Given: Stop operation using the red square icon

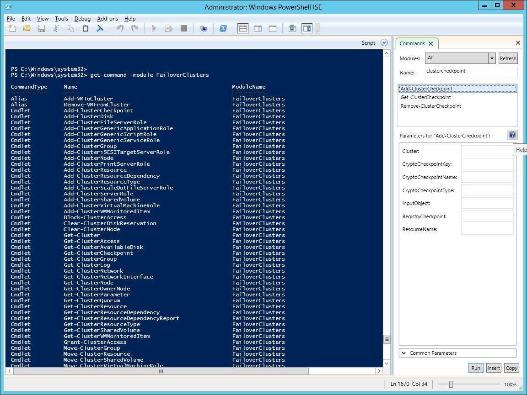Looking at the screenshot, I should [x=184, y=28].
